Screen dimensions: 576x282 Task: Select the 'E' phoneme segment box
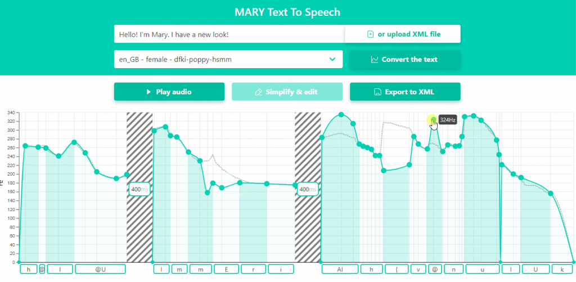pos(226,270)
